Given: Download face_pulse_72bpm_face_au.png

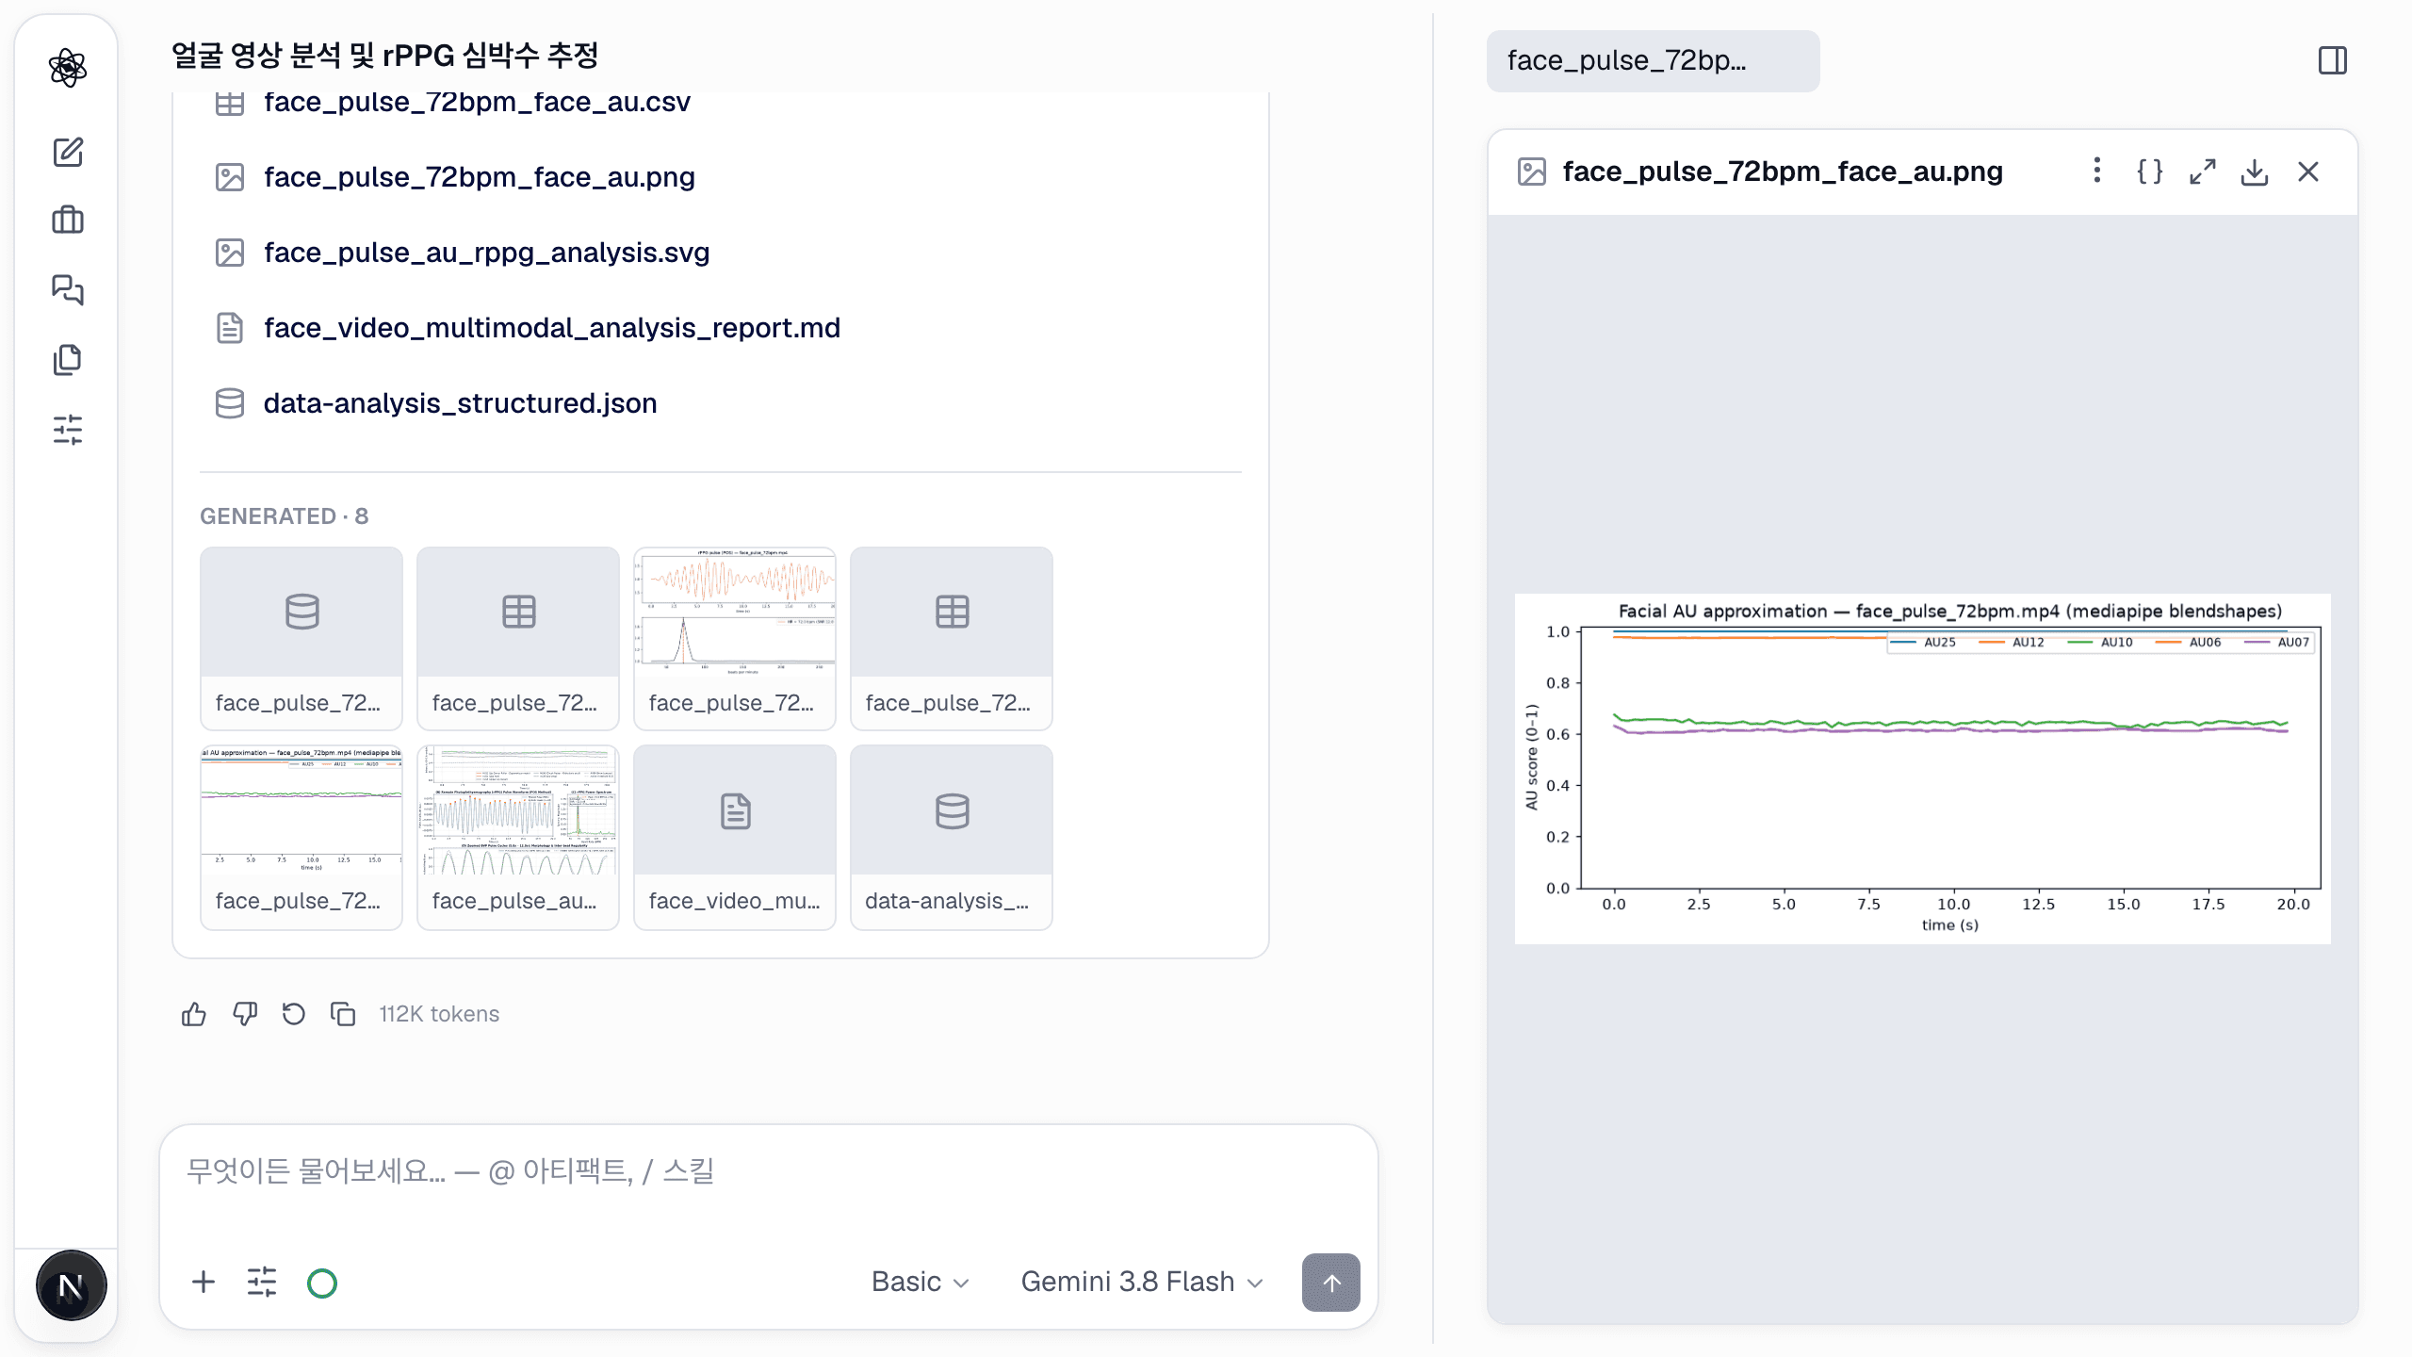Looking at the screenshot, I should point(2255,172).
